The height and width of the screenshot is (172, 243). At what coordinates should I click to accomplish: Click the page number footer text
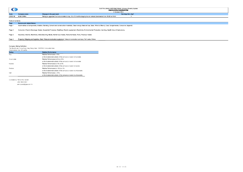pos(122,167)
